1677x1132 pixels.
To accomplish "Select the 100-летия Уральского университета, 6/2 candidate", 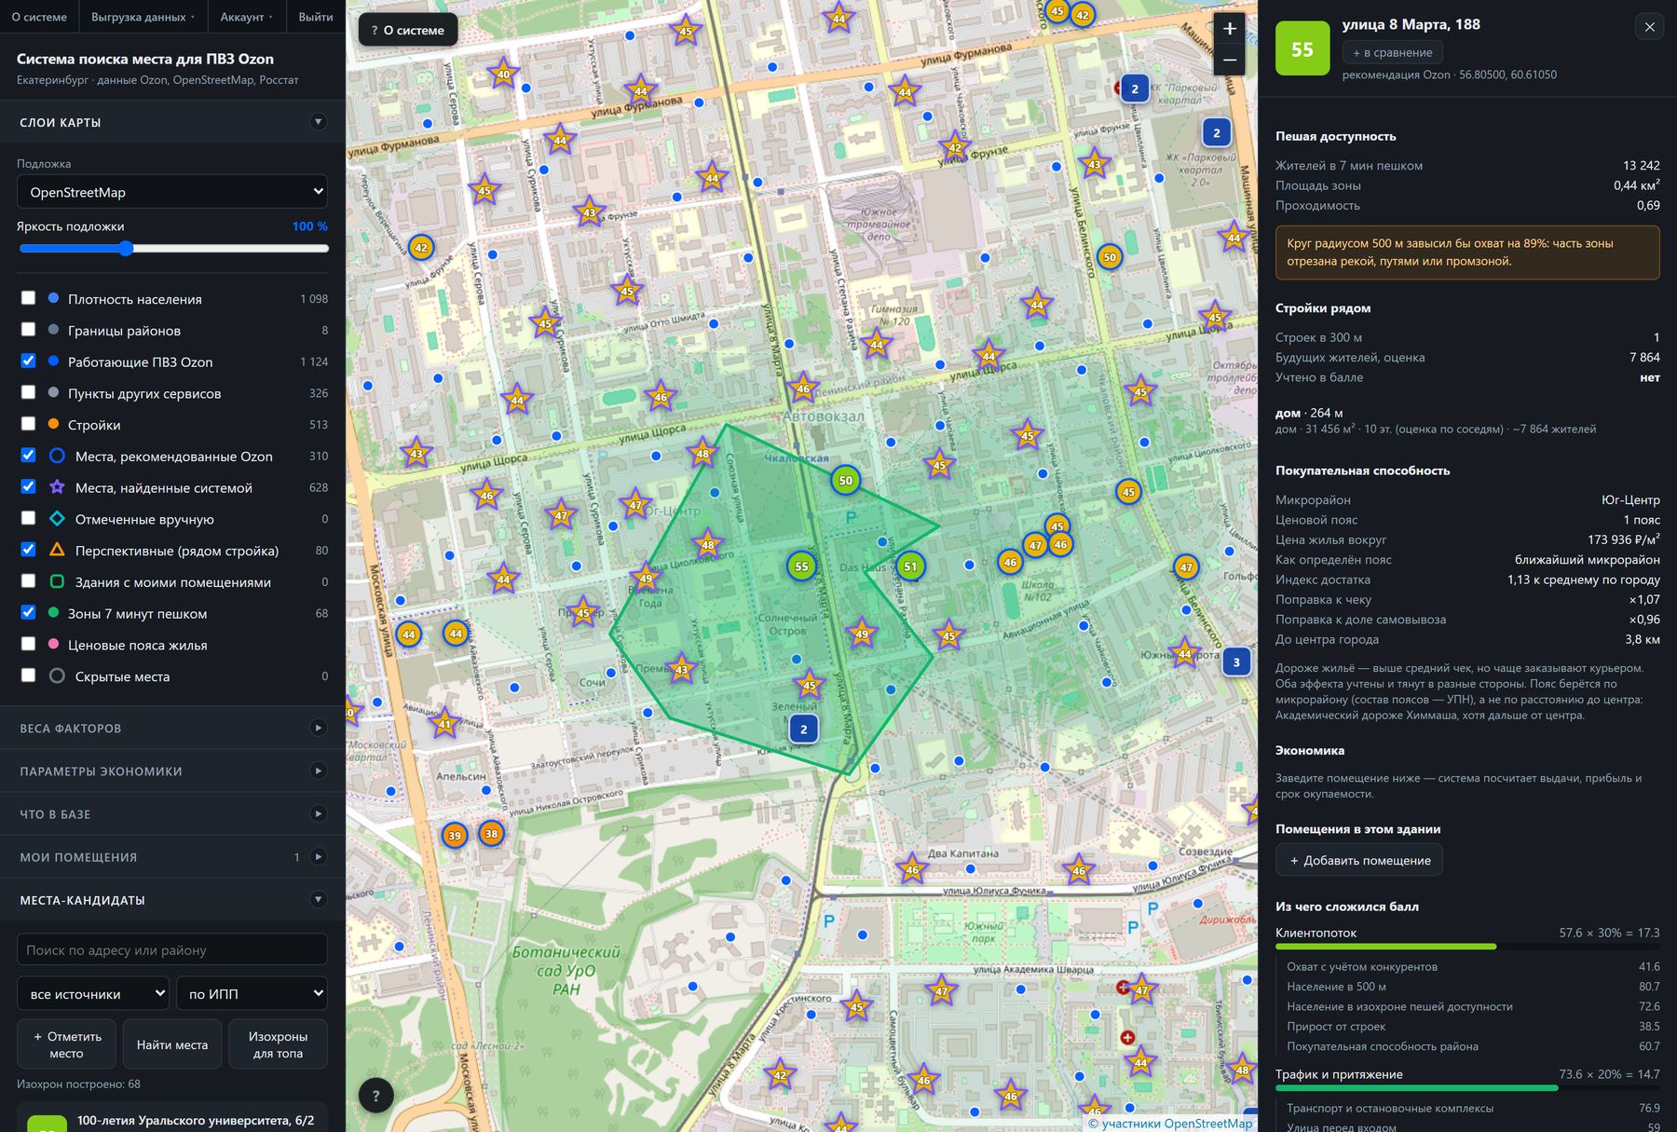I will coord(172,1118).
